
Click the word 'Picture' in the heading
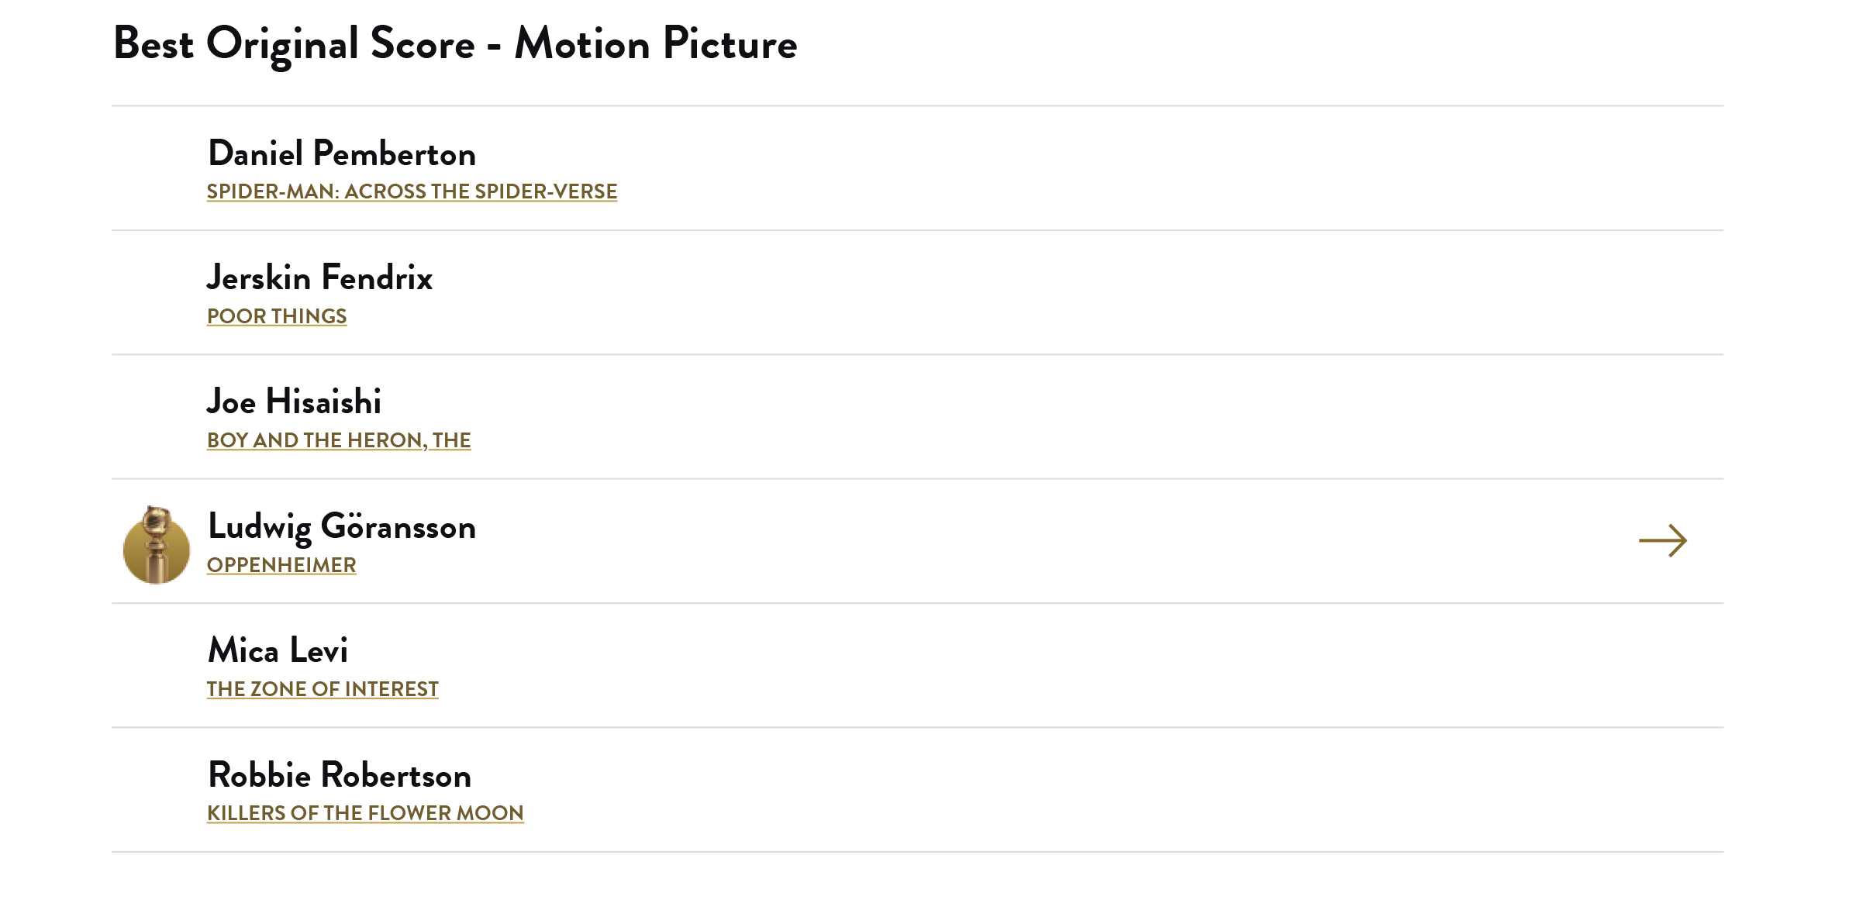point(730,43)
